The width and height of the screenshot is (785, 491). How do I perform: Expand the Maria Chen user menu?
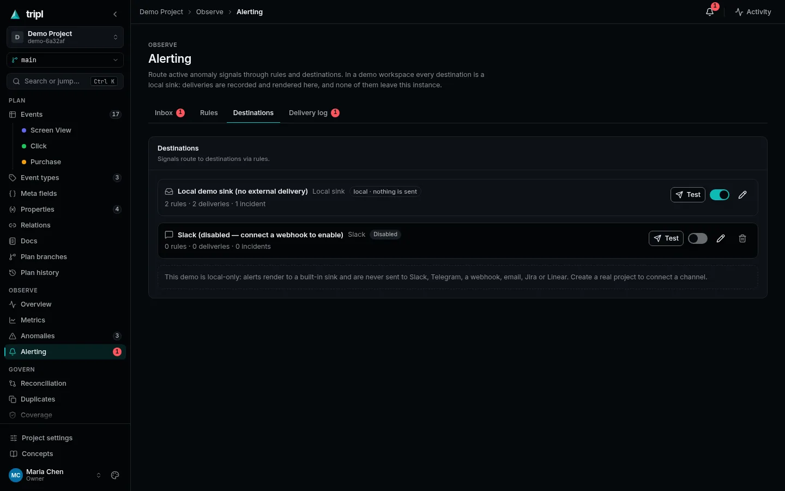[55, 475]
